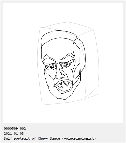Image resolution: width=126 pixels, height=143 pixels.
Task: Click the ID text 0000509 002
Action: tap(15, 128)
